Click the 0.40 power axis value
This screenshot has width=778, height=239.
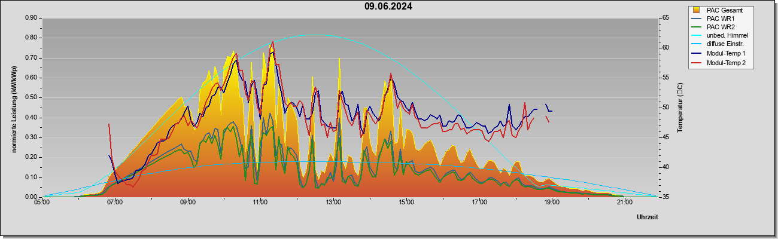pyautogui.click(x=31, y=118)
